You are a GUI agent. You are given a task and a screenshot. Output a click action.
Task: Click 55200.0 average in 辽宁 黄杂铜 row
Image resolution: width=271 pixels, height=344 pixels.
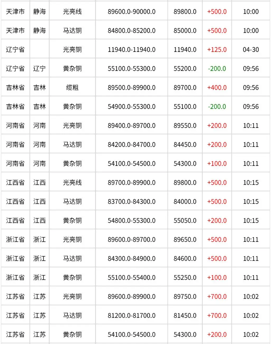185,69
